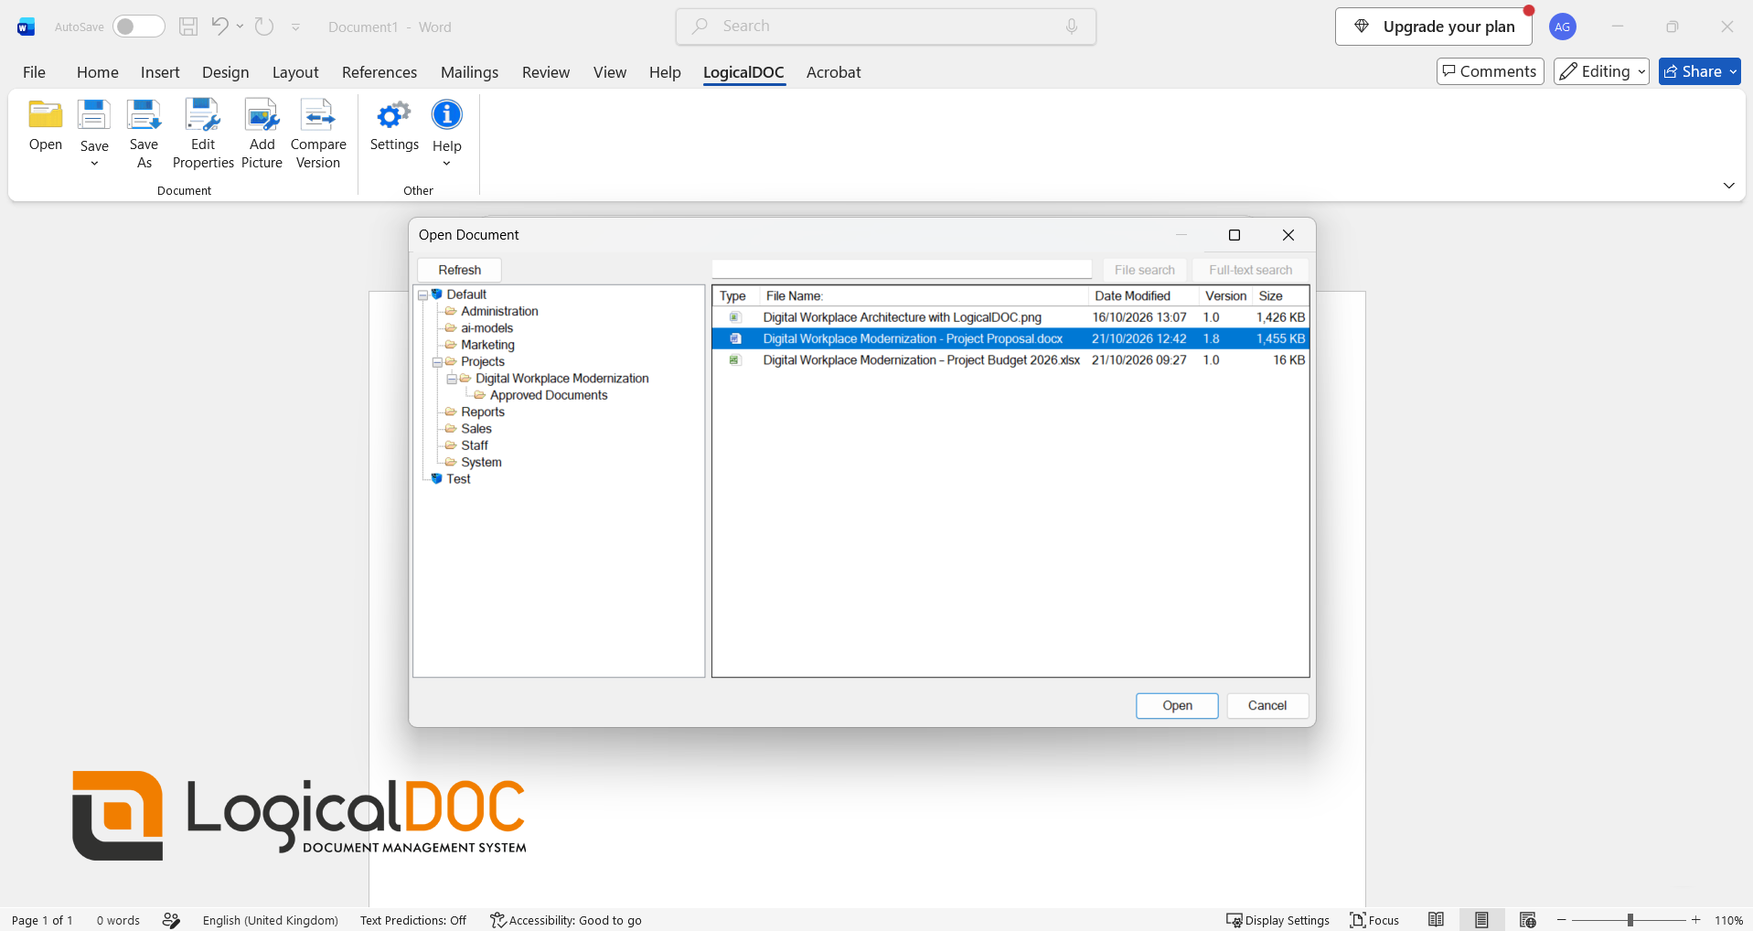Click the title bar save disk icon
This screenshot has width=1753, height=931.
188,27
